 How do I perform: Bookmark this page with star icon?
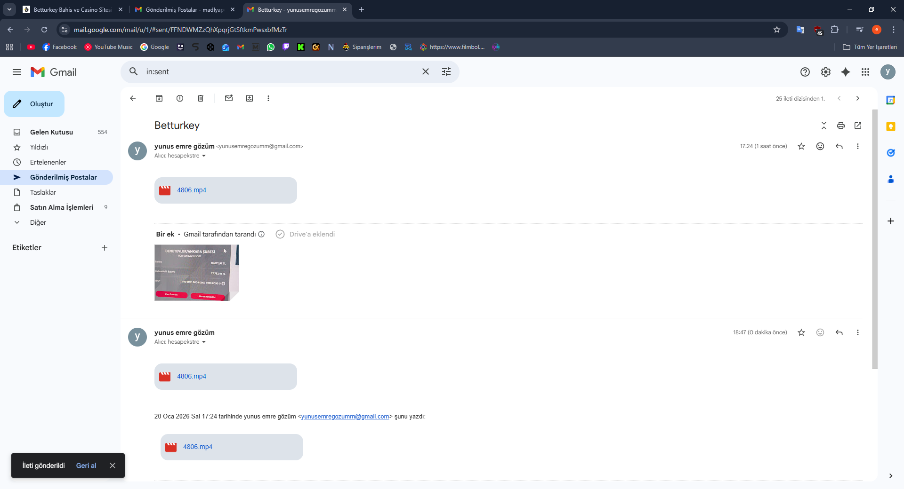(x=777, y=30)
